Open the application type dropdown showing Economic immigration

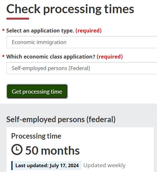point(82,42)
